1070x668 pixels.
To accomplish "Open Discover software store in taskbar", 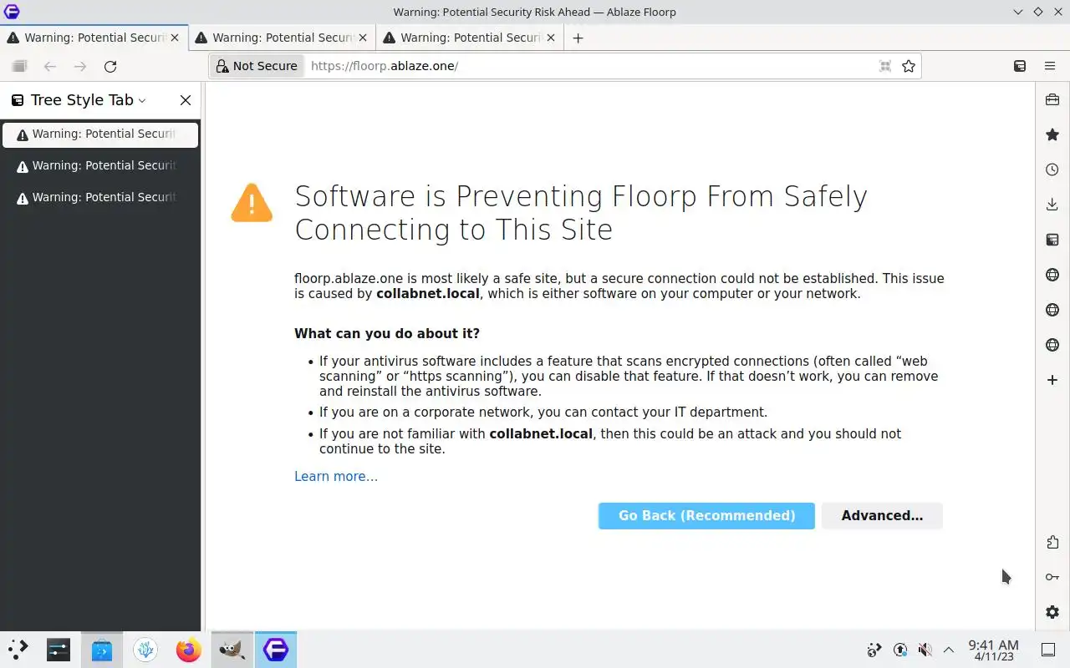I will point(102,650).
